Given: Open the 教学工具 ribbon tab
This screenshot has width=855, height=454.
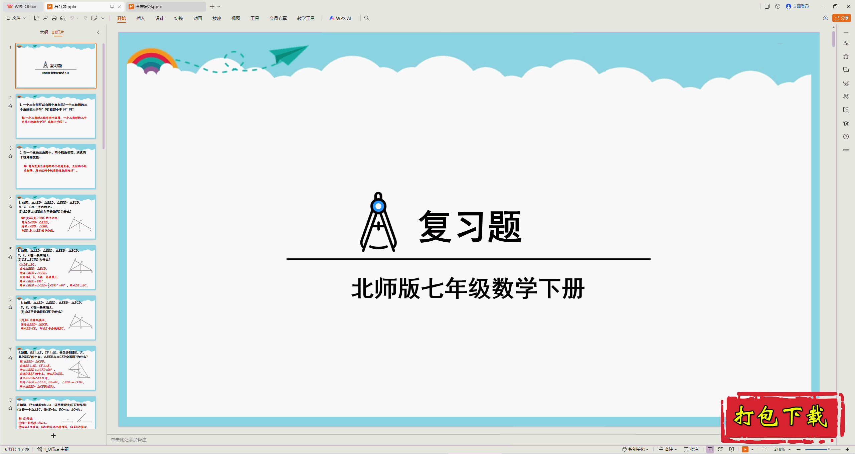Looking at the screenshot, I should coord(306,18).
